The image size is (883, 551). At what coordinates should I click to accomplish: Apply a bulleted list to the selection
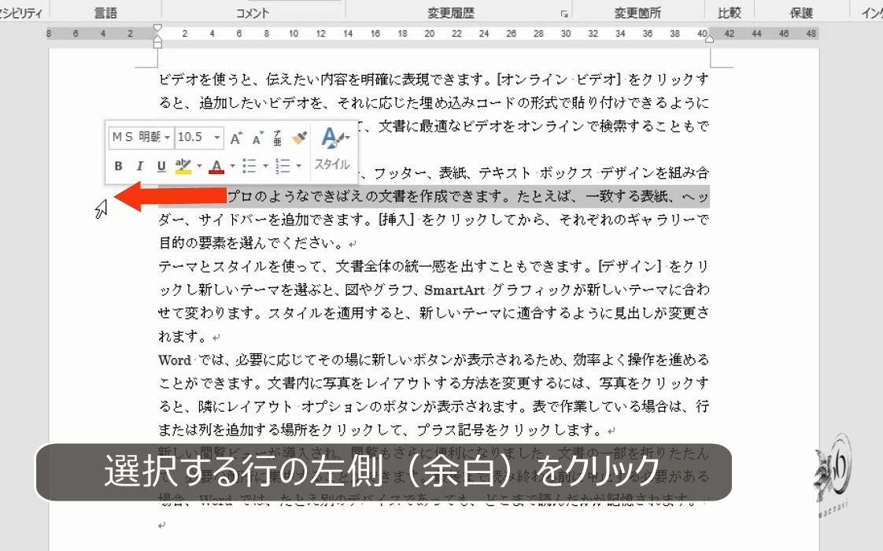249,165
